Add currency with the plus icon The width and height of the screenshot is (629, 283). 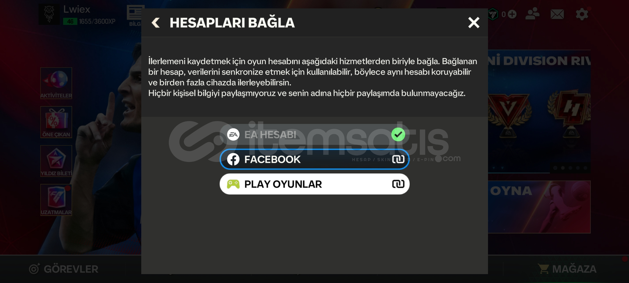(512, 14)
